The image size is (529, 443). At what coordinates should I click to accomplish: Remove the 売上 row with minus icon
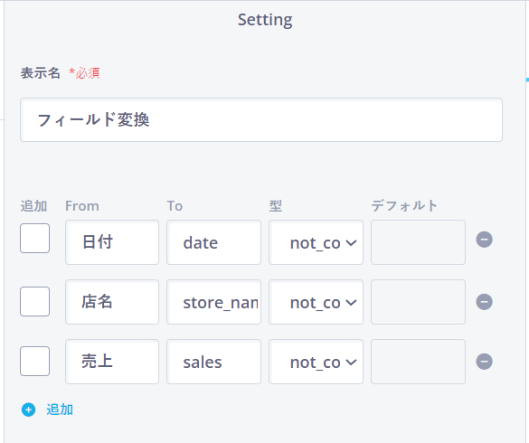point(484,362)
